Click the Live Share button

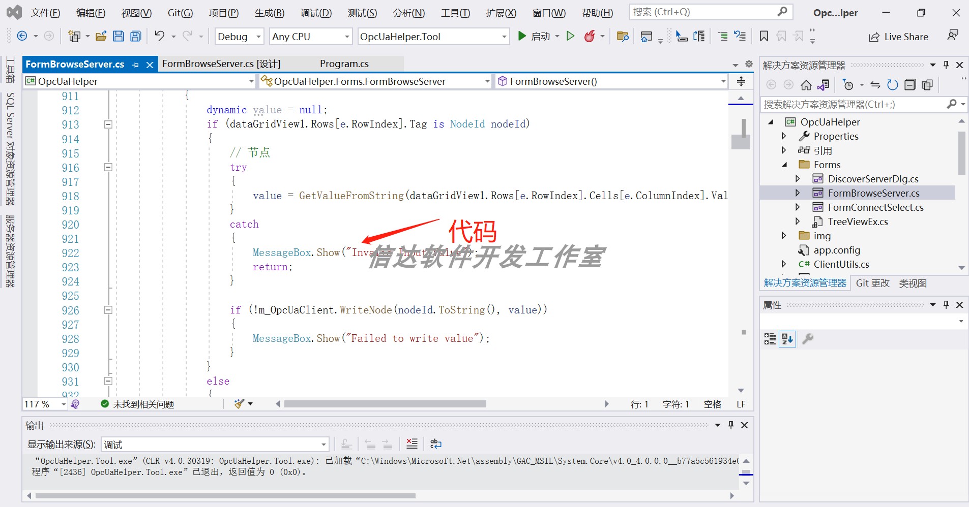tap(898, 37)
